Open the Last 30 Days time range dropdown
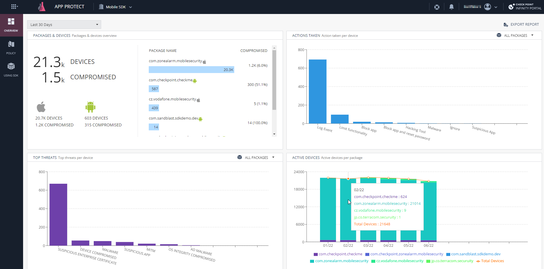Screen dimensions: 544x269 tap(64, 25)
